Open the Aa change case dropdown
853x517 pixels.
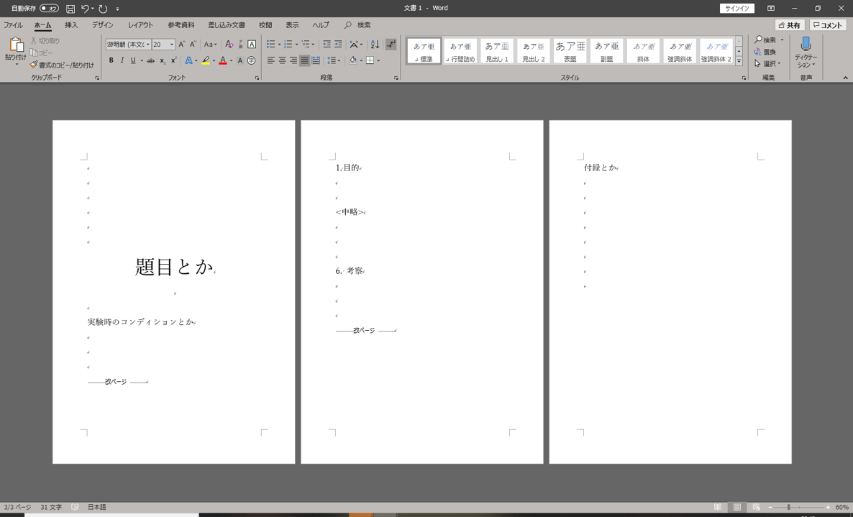[x=210, y=45]
